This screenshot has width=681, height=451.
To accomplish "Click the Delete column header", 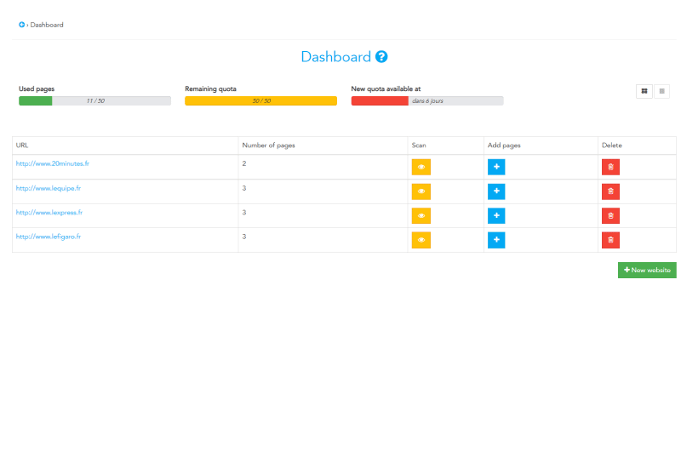I will pyautogui.click(x=612, y=146).
